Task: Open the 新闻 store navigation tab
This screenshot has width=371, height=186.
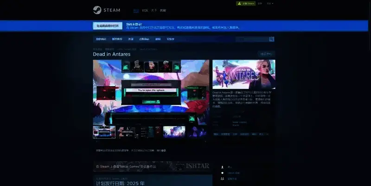Action: pos(158,39)
